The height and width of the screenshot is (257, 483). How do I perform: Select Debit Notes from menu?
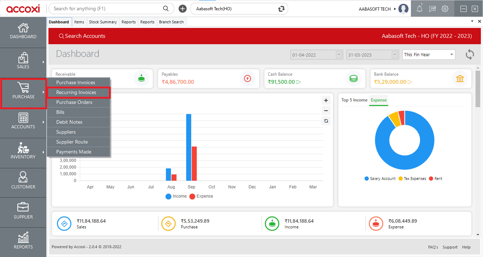[78, 122]
